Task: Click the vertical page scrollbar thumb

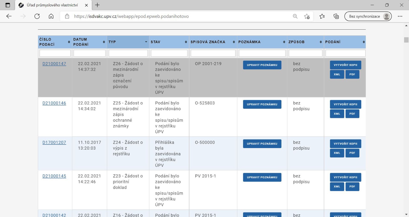Action: tap(406, 40)
